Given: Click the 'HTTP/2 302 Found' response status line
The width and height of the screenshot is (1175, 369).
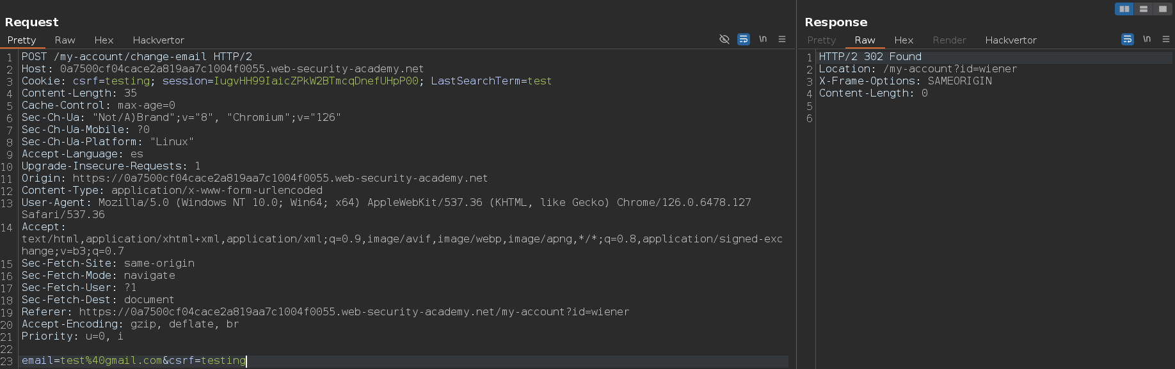Looking at the screenshot, I should (870, 57).
